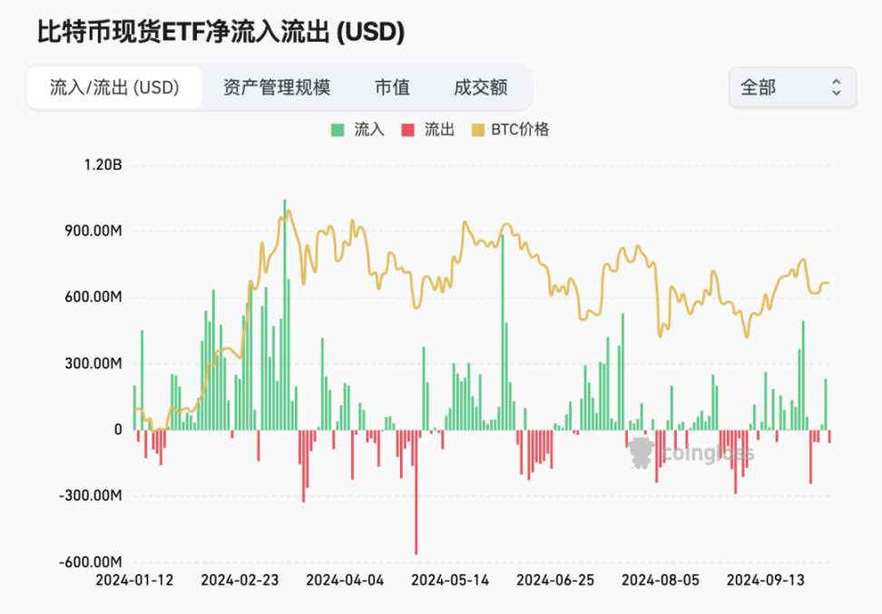Switch to the 成交额 tab
The width and height of the screenshot is (882, 614).
pyautogui.click(x=480, y=87)
